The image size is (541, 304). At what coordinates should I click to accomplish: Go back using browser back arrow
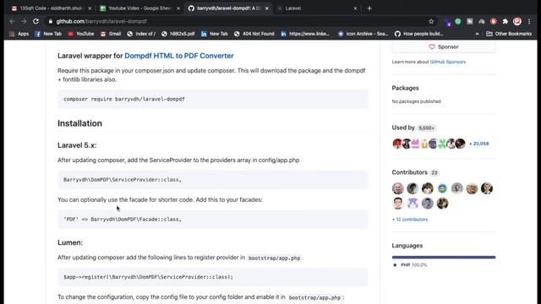click(x=12, y=21)
